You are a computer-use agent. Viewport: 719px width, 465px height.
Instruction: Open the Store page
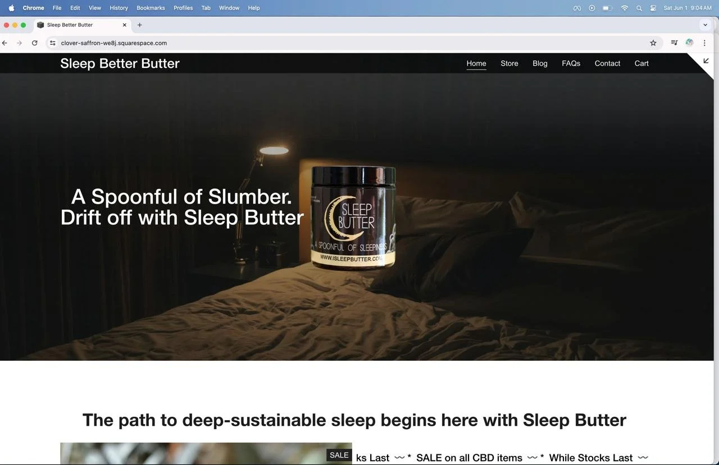point(509,63)
